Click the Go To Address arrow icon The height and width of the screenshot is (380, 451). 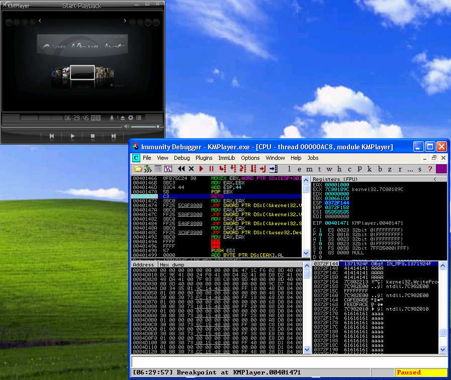pos(273,169)
